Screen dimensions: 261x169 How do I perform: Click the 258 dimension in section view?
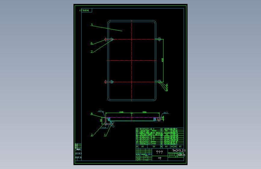[144, 112]
